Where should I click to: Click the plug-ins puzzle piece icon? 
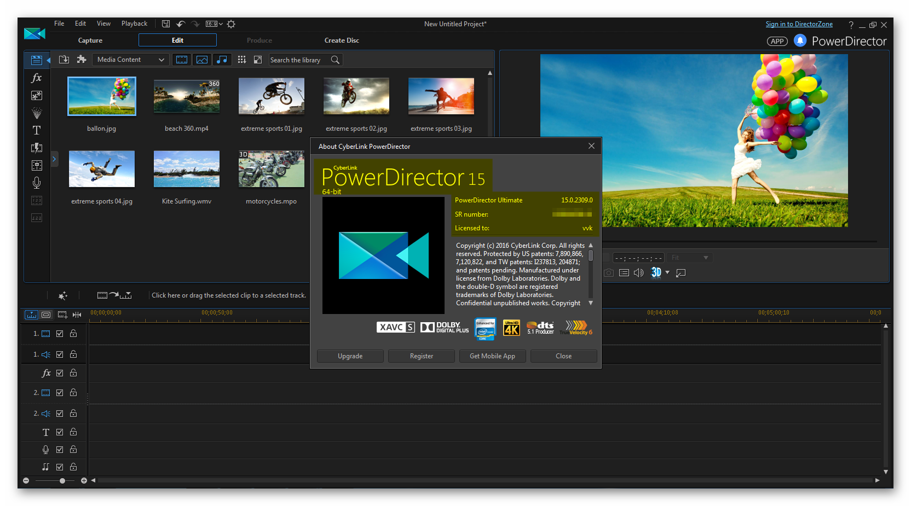pyautogui.click(x=82, y=60)
